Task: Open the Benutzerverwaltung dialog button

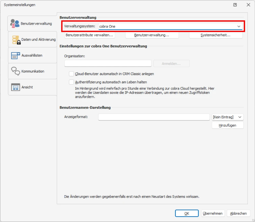Action: (152, 35)
